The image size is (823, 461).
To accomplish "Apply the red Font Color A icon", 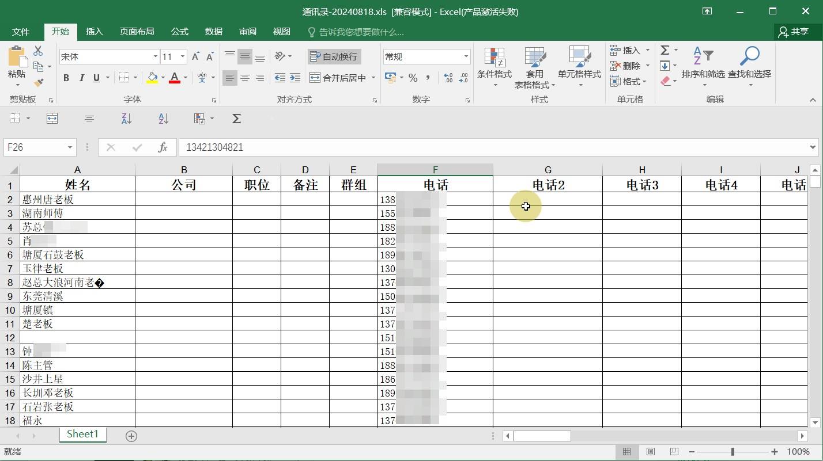I will (174, 78).
